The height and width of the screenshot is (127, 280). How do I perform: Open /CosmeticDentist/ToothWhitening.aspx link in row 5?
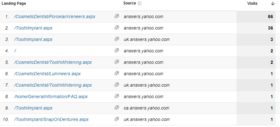[x=53, y=63]
